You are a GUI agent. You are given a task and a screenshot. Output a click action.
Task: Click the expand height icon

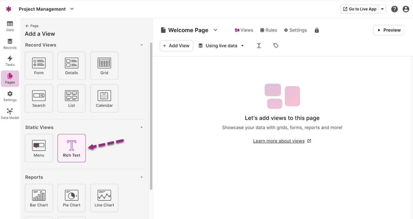tap(259, 46)
